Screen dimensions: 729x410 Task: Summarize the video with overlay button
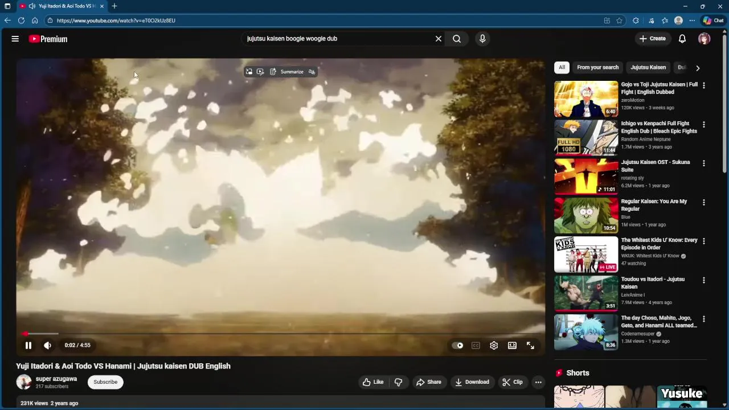click(x=286, y=72)
